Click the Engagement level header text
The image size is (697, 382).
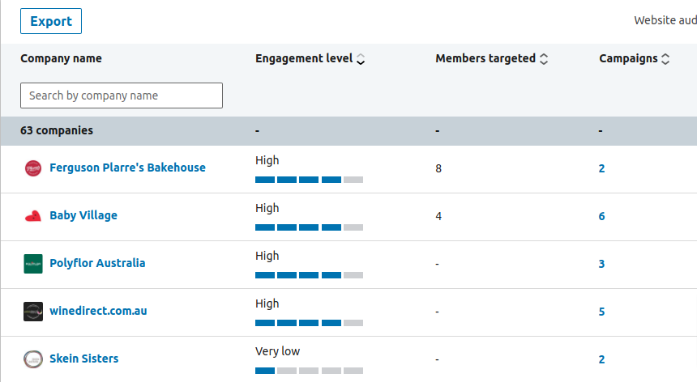[x=304, y=58]
